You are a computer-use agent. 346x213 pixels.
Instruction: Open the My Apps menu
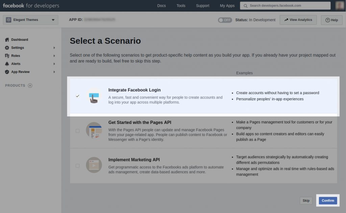[227, 6]
